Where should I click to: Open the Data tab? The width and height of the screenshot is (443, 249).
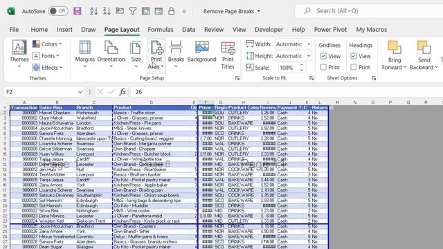pyautogui.click(x=188, y=30)
